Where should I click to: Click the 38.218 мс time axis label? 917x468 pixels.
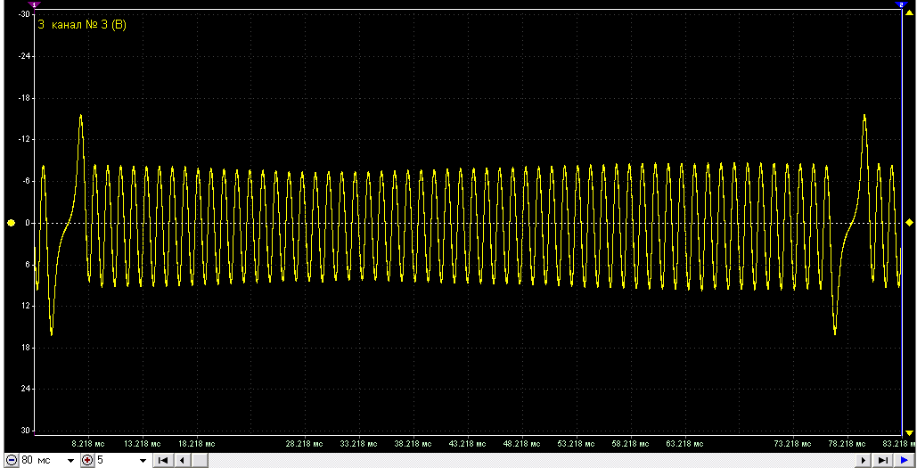(413, 444)
